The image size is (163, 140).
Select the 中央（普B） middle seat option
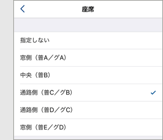click(x=88, y=75)
